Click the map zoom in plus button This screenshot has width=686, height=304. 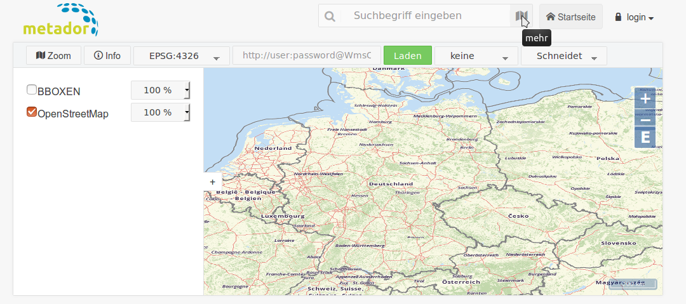[x=645, y=98]
